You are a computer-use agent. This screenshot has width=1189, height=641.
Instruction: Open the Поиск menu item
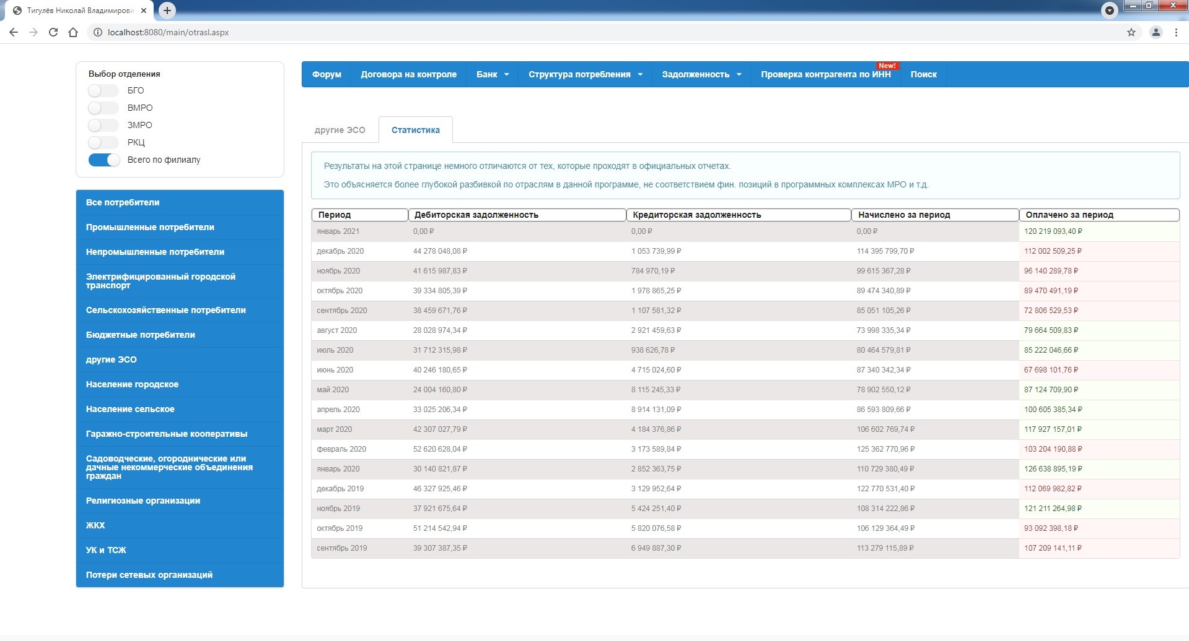[x=923, y=74]
